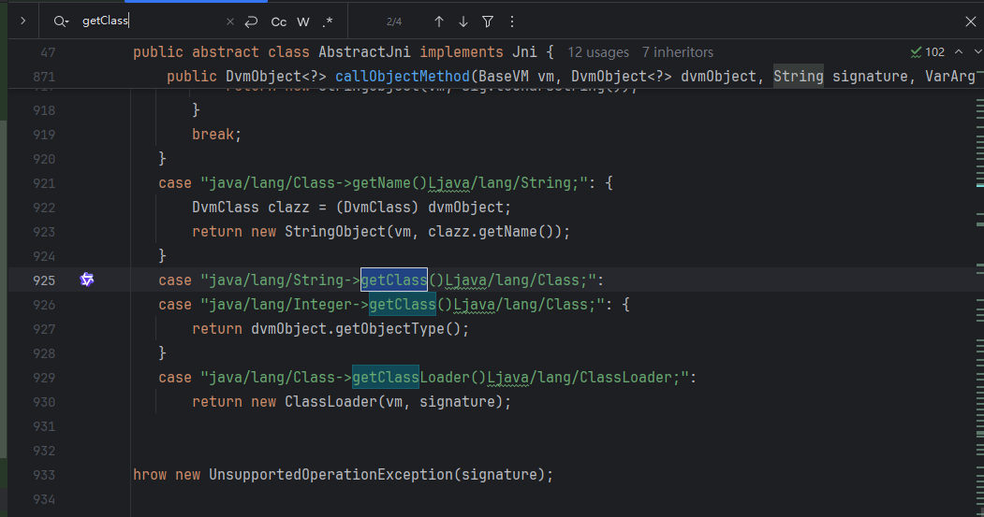Close the find bar
This screenshot has width=984, height=517.
(x=970, y=22)
